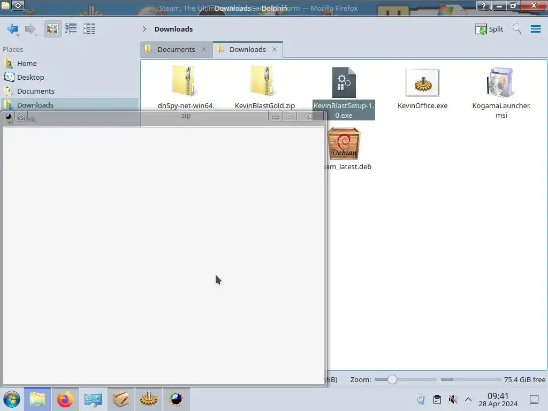Open the Start menu orb
Viewport: 548px width, 411px height.
click(12, 399)
